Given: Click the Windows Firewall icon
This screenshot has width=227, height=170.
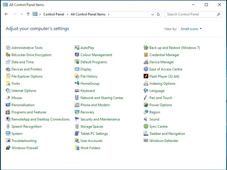Looking at the screenshot, I should [x=8, y=148].
